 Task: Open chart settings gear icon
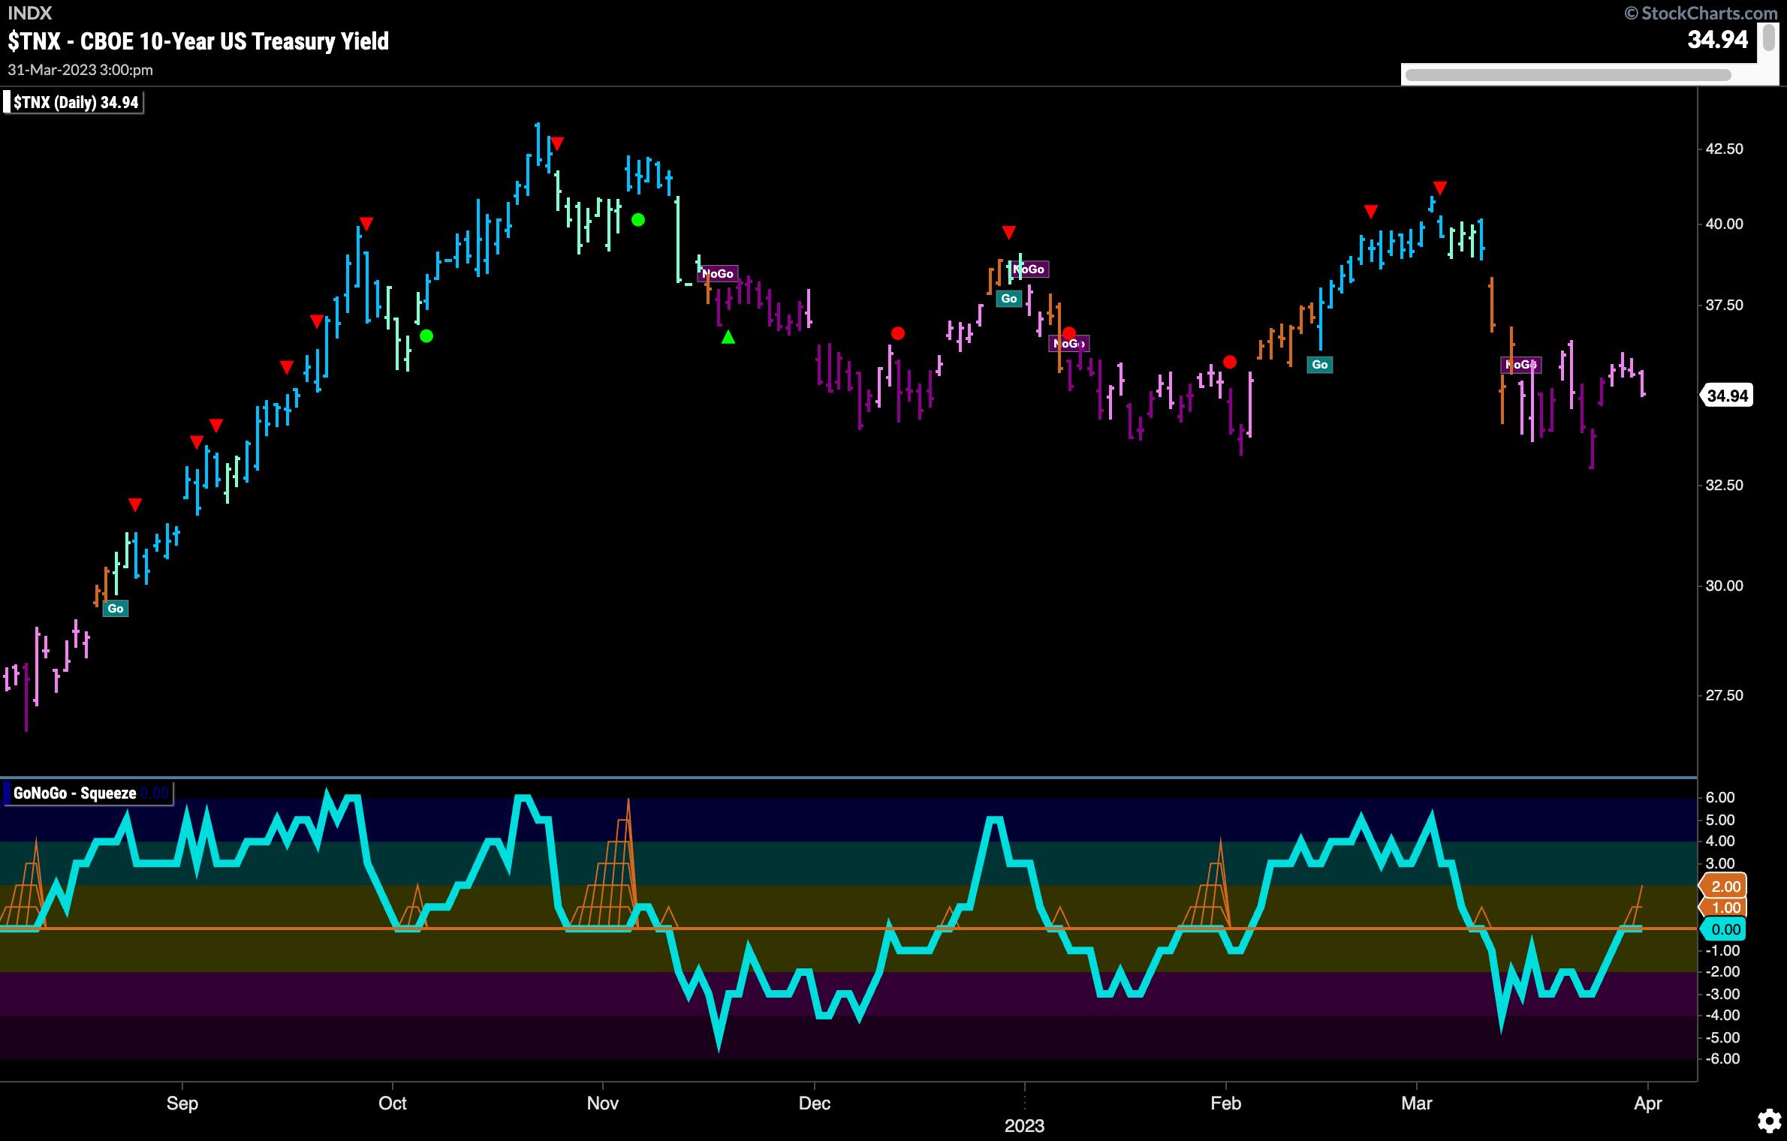(x=1768, y=1121)
